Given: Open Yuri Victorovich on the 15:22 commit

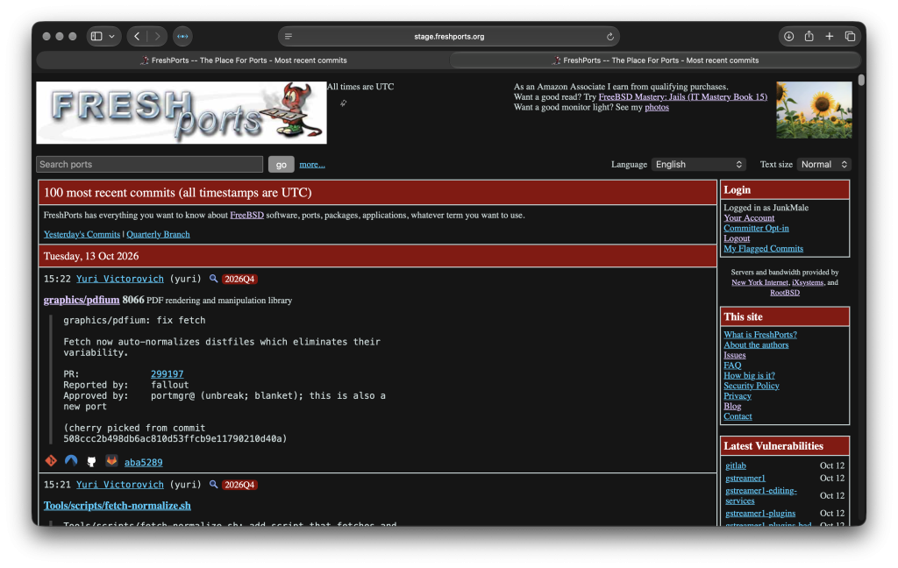Looking at the screenshot, I should 119,279.
